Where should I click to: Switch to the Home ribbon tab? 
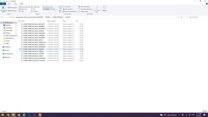pyautogui.click(x=9, y=4)
